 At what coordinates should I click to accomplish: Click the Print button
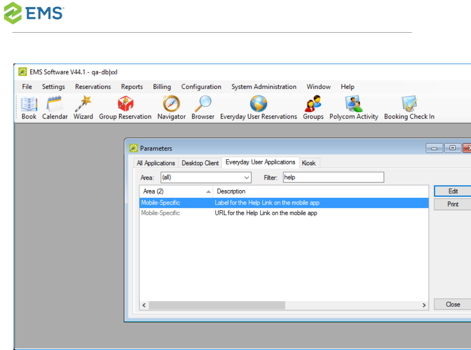point(453,204)
